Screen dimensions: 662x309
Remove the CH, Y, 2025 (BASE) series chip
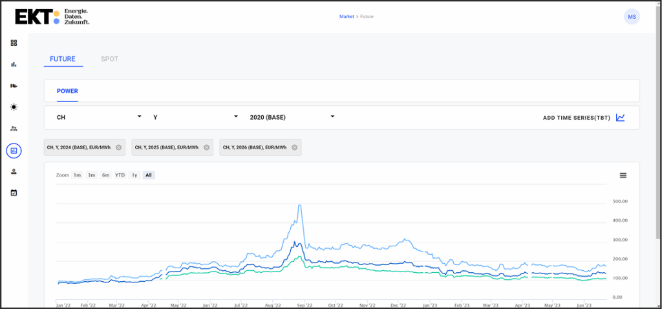pos(206,147)
